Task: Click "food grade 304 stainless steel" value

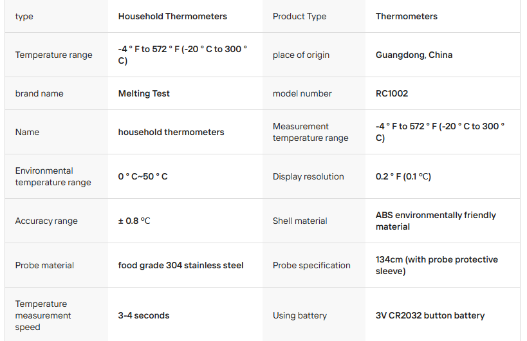Action: click(x=181, y=265)
